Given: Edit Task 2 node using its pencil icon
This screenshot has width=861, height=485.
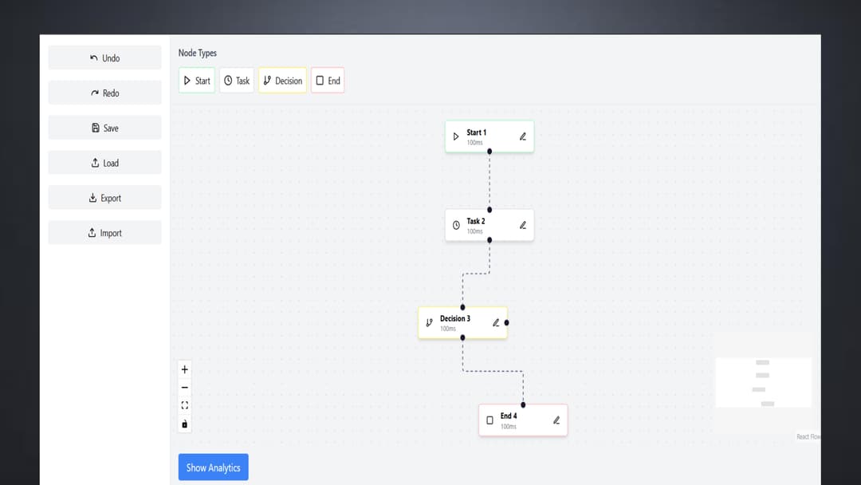Looking at the screenshot, I should coord(522,225).
